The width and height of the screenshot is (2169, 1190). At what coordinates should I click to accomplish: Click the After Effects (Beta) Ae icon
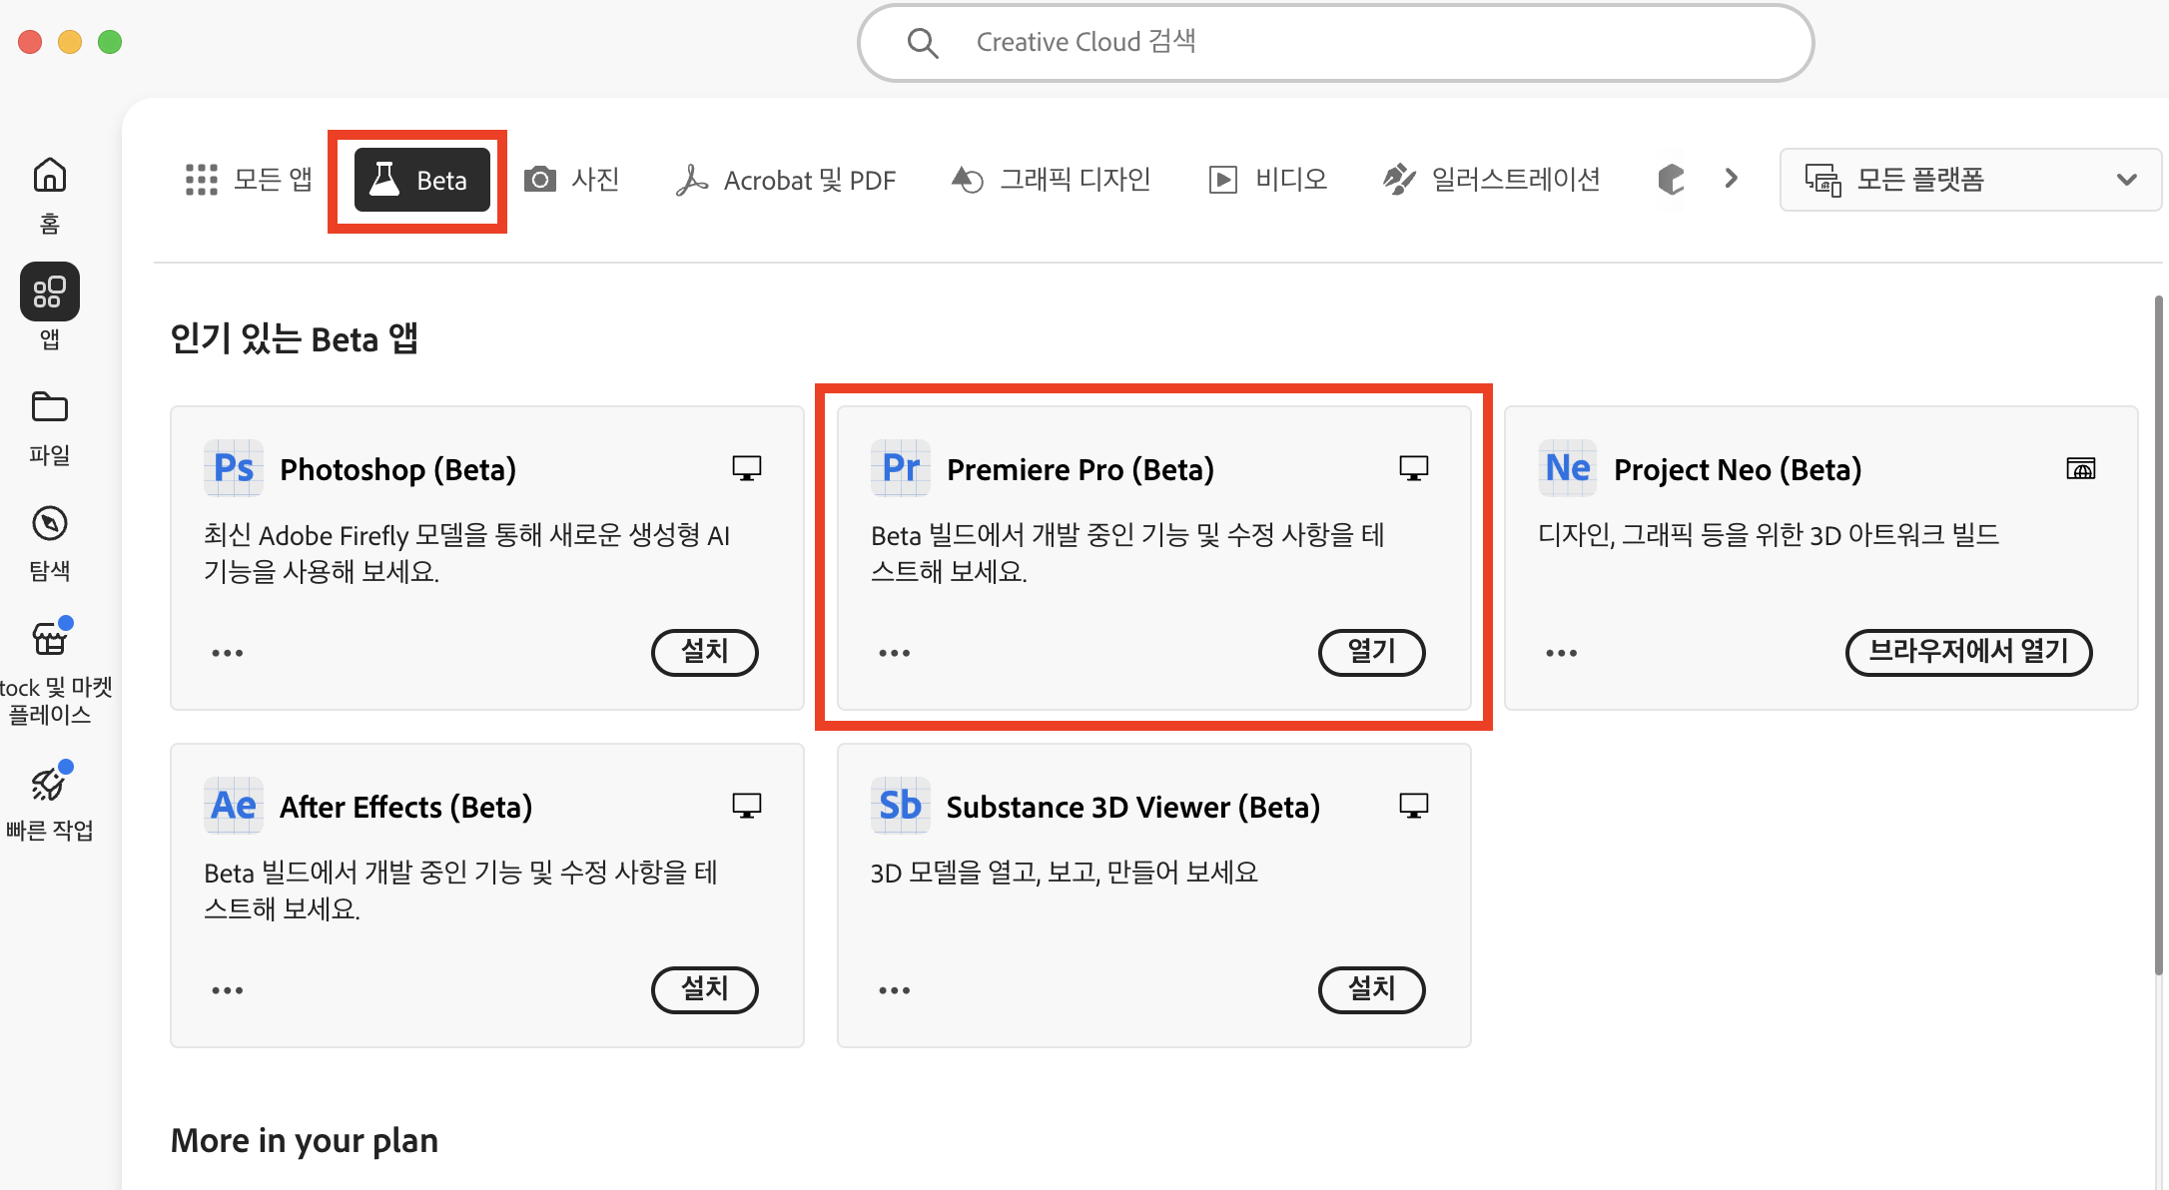(x=233, y=806)
